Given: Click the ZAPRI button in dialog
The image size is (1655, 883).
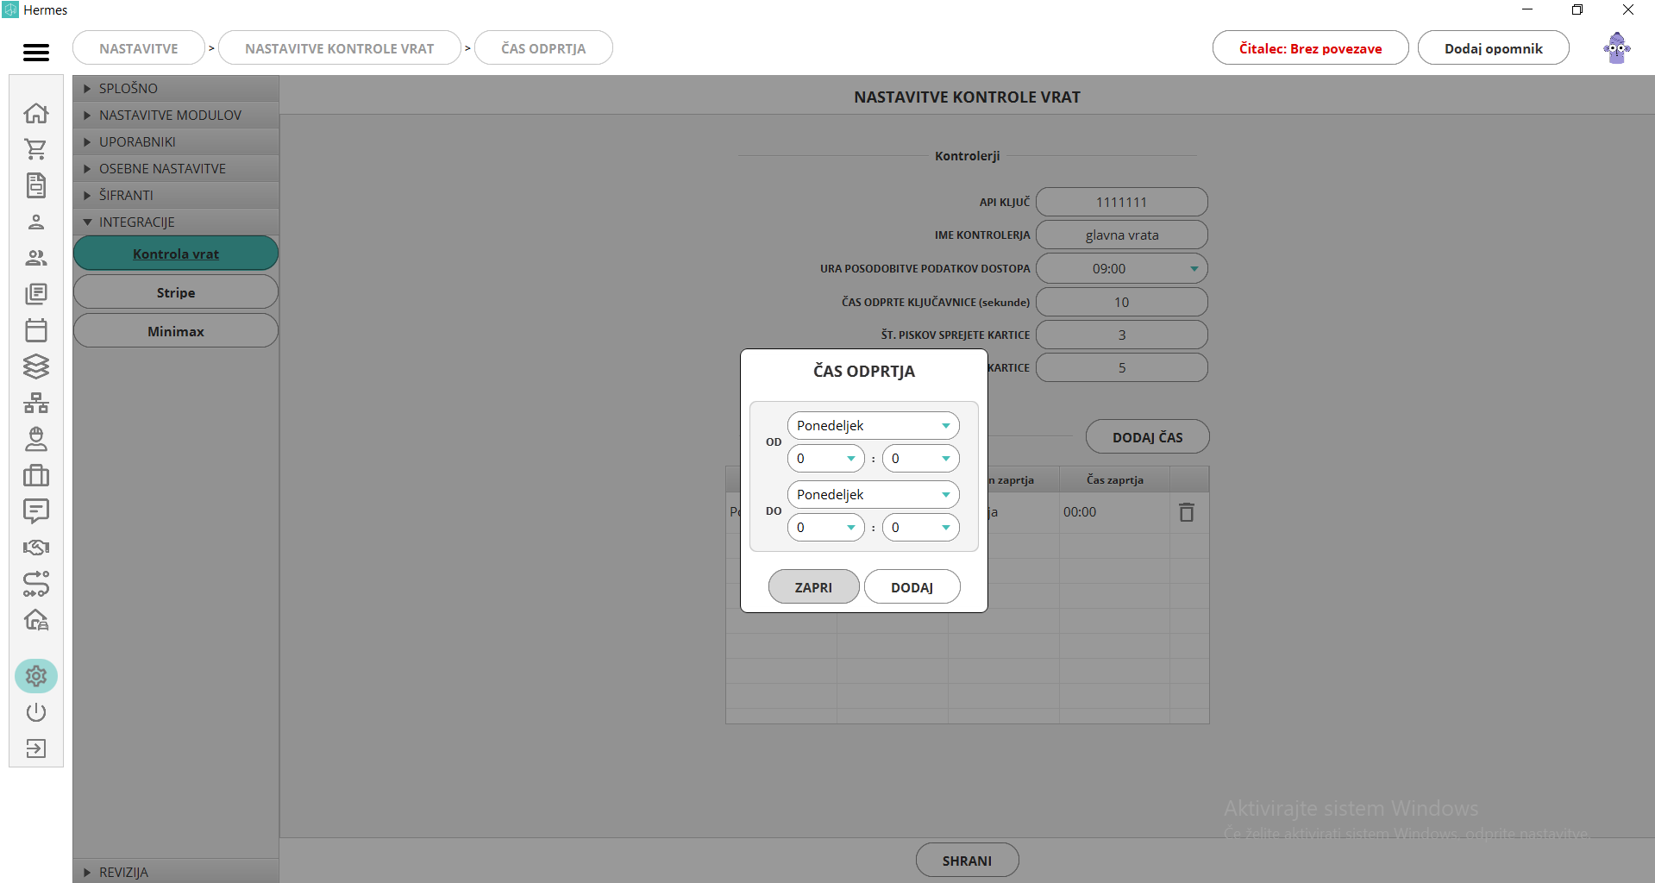Looking at the screenshot, I should pyautogui.click(x=813, y=586).
